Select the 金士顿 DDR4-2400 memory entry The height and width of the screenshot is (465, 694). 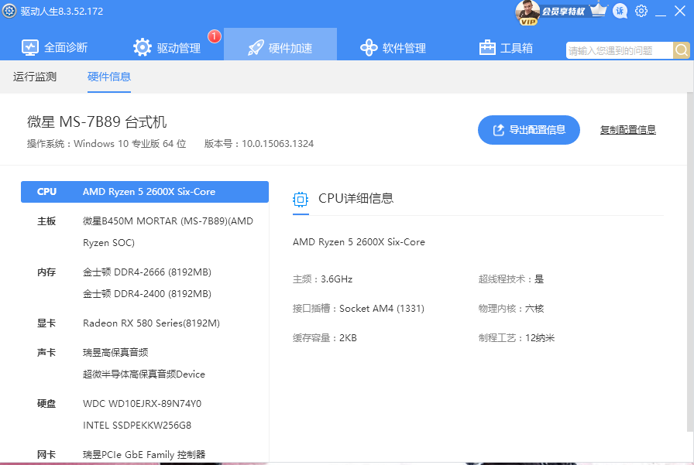[x=147, y=294]
